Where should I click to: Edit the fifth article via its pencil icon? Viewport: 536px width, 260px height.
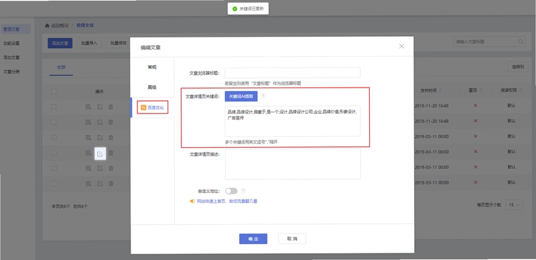coord(100,168)
